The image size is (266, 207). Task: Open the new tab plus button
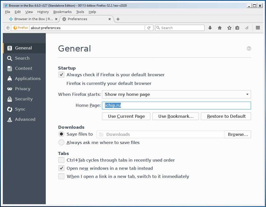pyautogui.click(x=118, y=19)
